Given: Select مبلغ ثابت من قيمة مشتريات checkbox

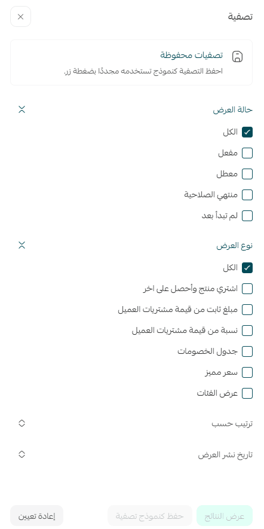Looking at the screenshot, I should point(247,310).
